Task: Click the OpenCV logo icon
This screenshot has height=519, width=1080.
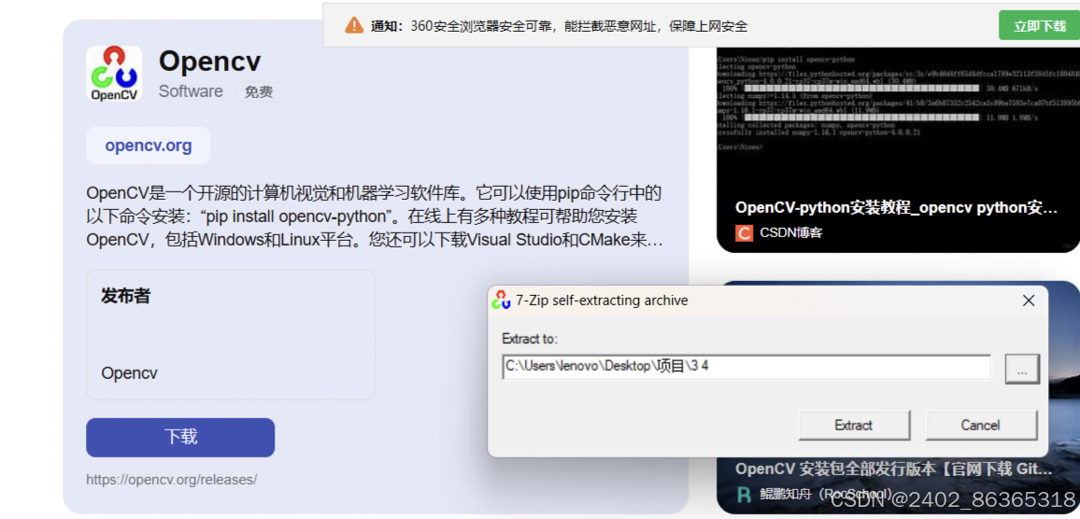Action: [114, 74]
